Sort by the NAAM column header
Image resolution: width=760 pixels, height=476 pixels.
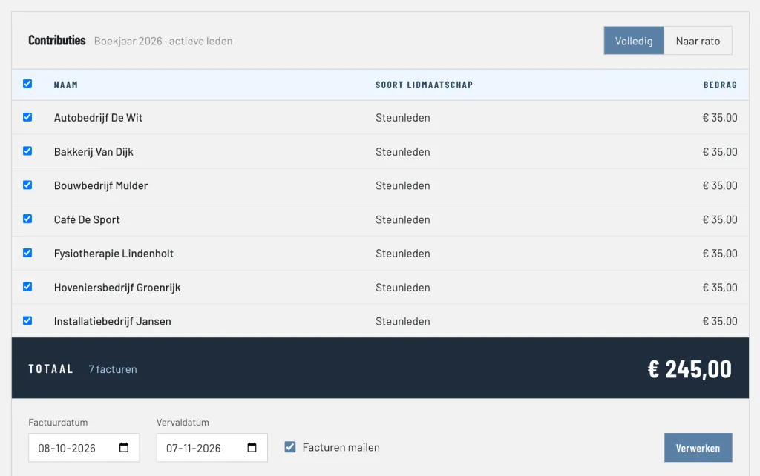tap(66, 85)
